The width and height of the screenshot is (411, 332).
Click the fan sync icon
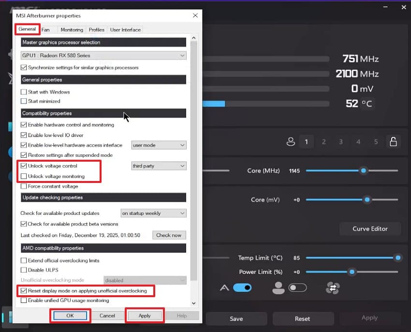(333, 288)
